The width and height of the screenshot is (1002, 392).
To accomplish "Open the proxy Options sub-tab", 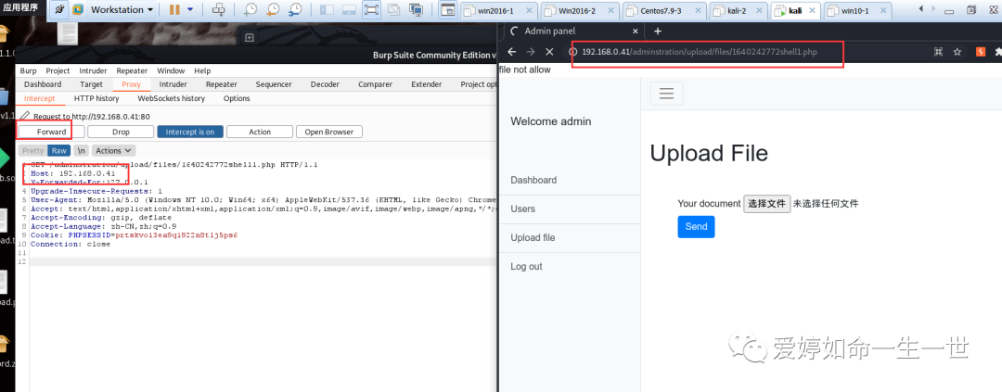I will pyautogui.click(x=237, y=98).
